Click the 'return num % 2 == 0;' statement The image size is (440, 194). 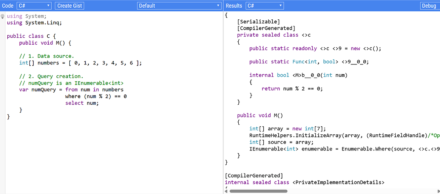click(292, 89)
